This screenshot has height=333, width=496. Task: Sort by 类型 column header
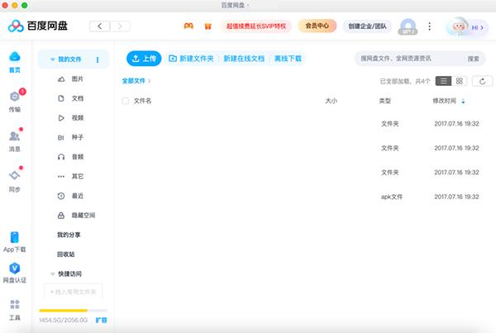coord(385,101)
